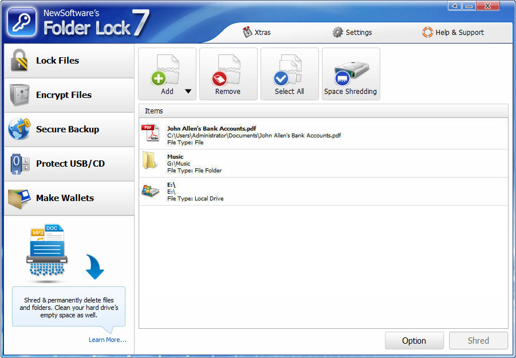
Task: Click the Space Shredding button label
Action: pos(350,92)
